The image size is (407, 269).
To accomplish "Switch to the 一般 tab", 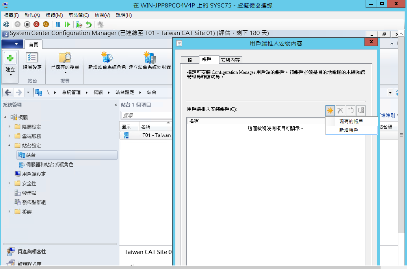I will (x=190, y=60).
